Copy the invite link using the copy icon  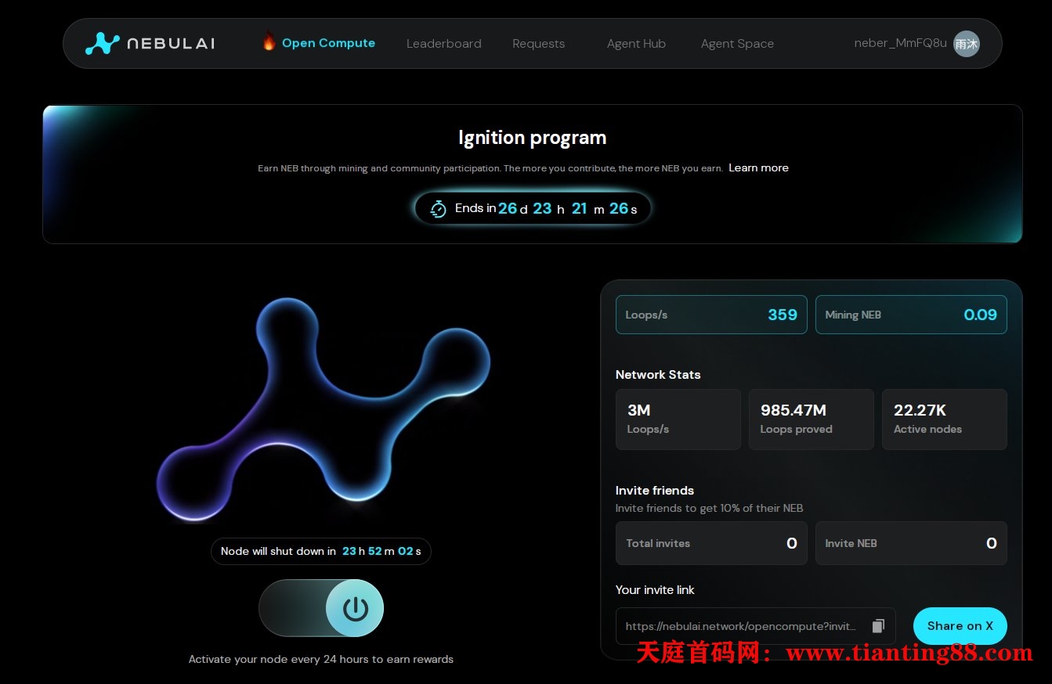pyautogui.click(x=878, y=626)
